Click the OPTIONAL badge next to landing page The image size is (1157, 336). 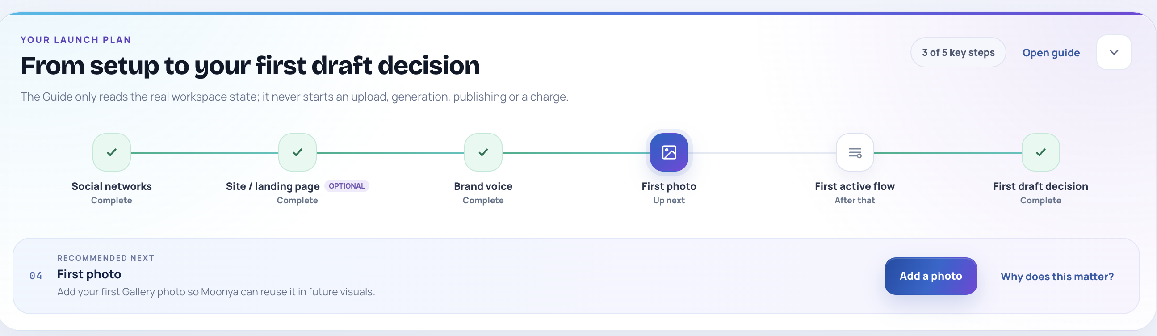[347, 186]
